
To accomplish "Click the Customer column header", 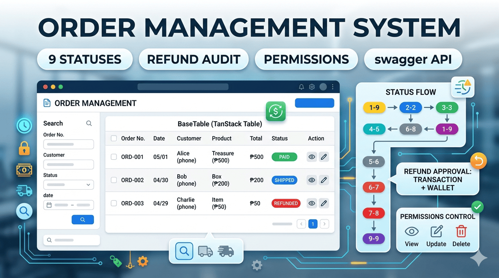I will [189, 138].
